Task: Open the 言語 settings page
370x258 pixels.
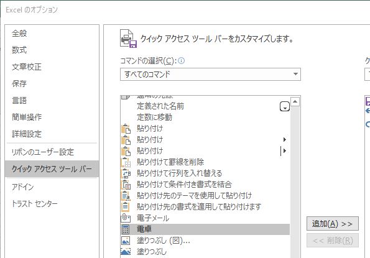Action: point(19,101)
